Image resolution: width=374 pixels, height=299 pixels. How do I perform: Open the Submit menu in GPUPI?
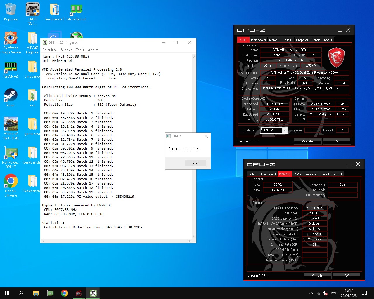(66, 50)
